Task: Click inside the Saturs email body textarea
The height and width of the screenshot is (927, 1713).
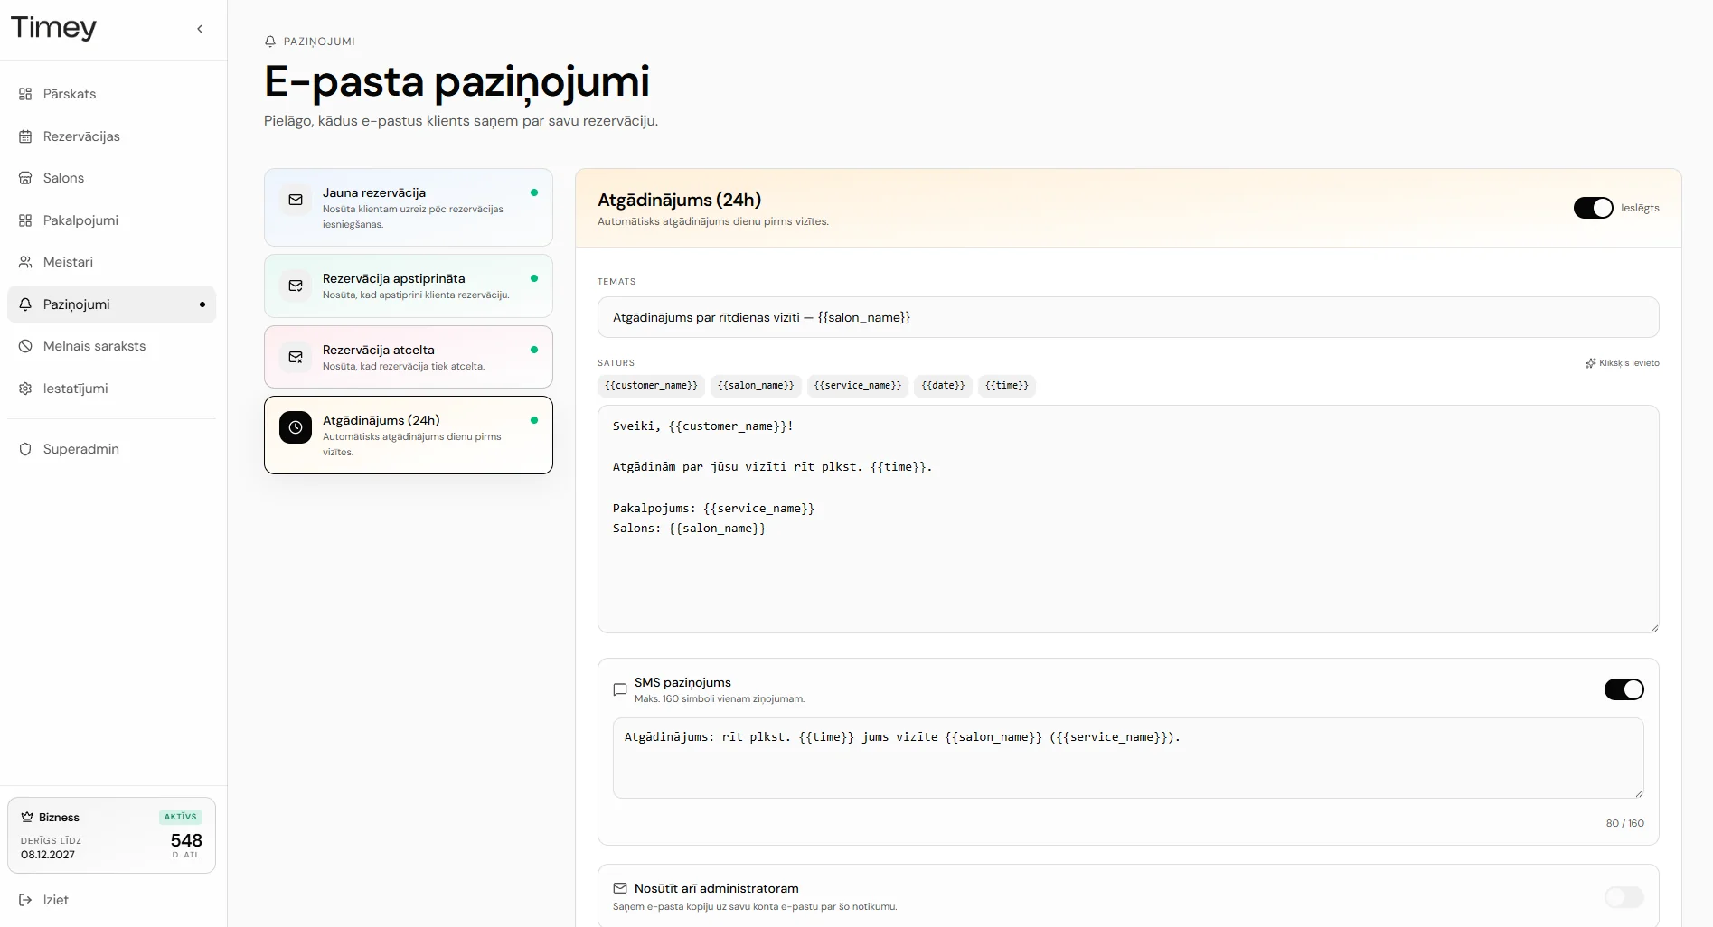Action: [1128, 519]
